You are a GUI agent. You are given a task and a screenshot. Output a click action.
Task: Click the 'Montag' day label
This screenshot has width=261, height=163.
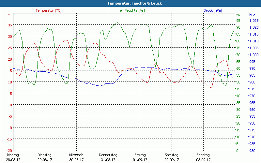pos(13,155)
